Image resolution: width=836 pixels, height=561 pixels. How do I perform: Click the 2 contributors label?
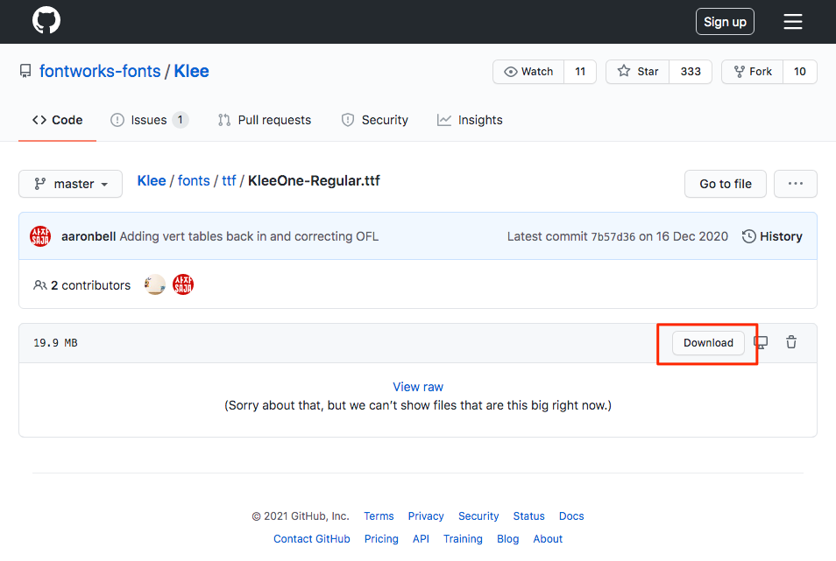pos(82,285)
